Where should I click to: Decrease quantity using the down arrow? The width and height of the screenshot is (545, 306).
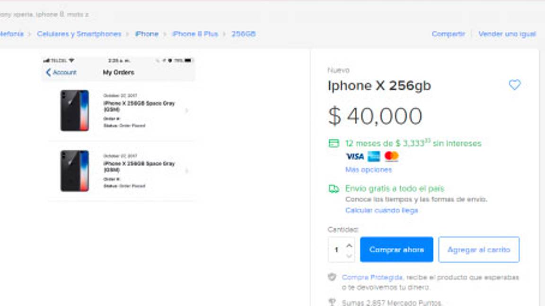coord(349,255)
